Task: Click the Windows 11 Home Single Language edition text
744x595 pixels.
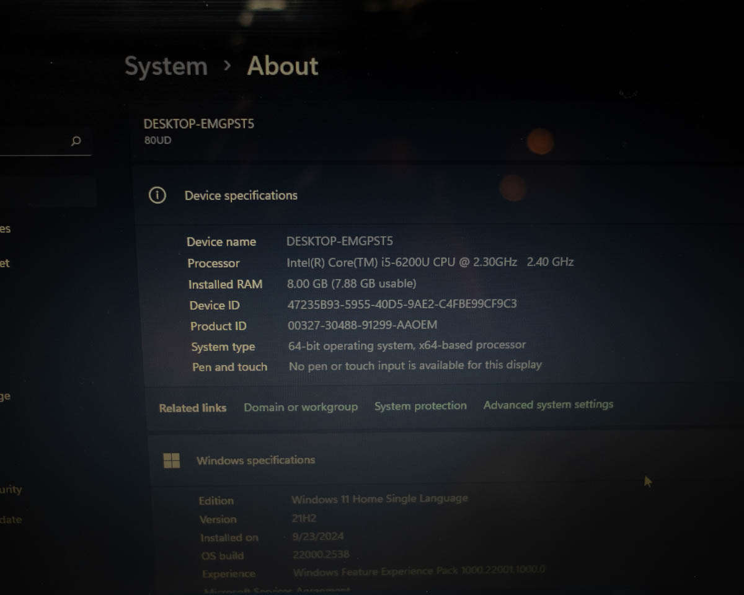Action: pos(380,498)
